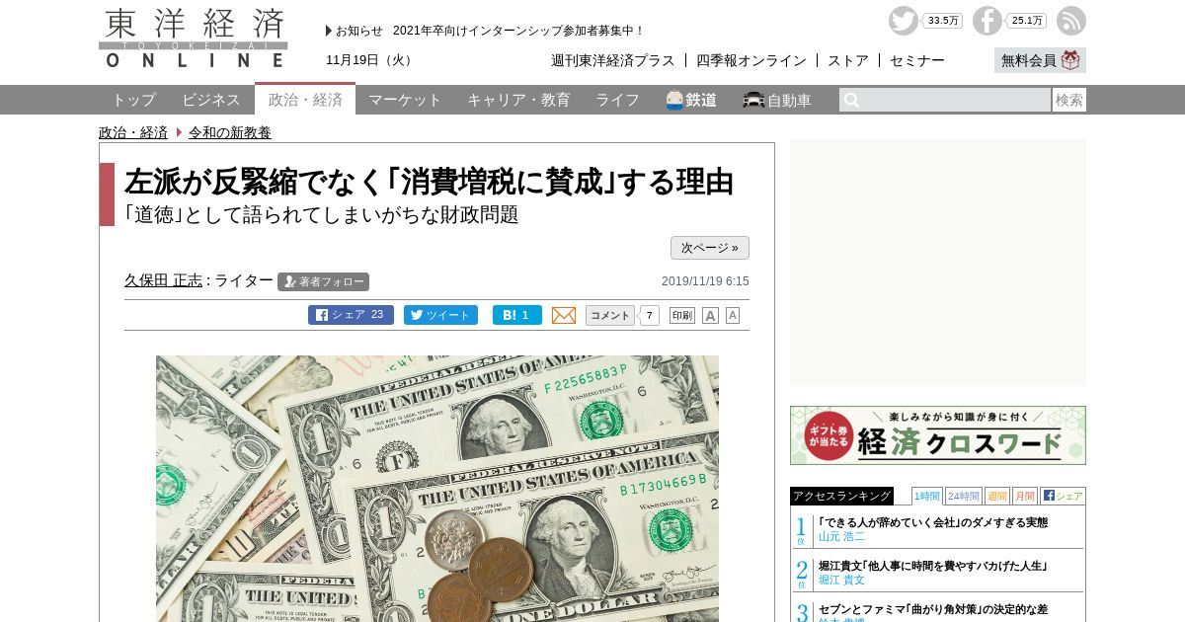
Task: Click the Twitter follower count 33.5万
Action: [x=943, y=21]
